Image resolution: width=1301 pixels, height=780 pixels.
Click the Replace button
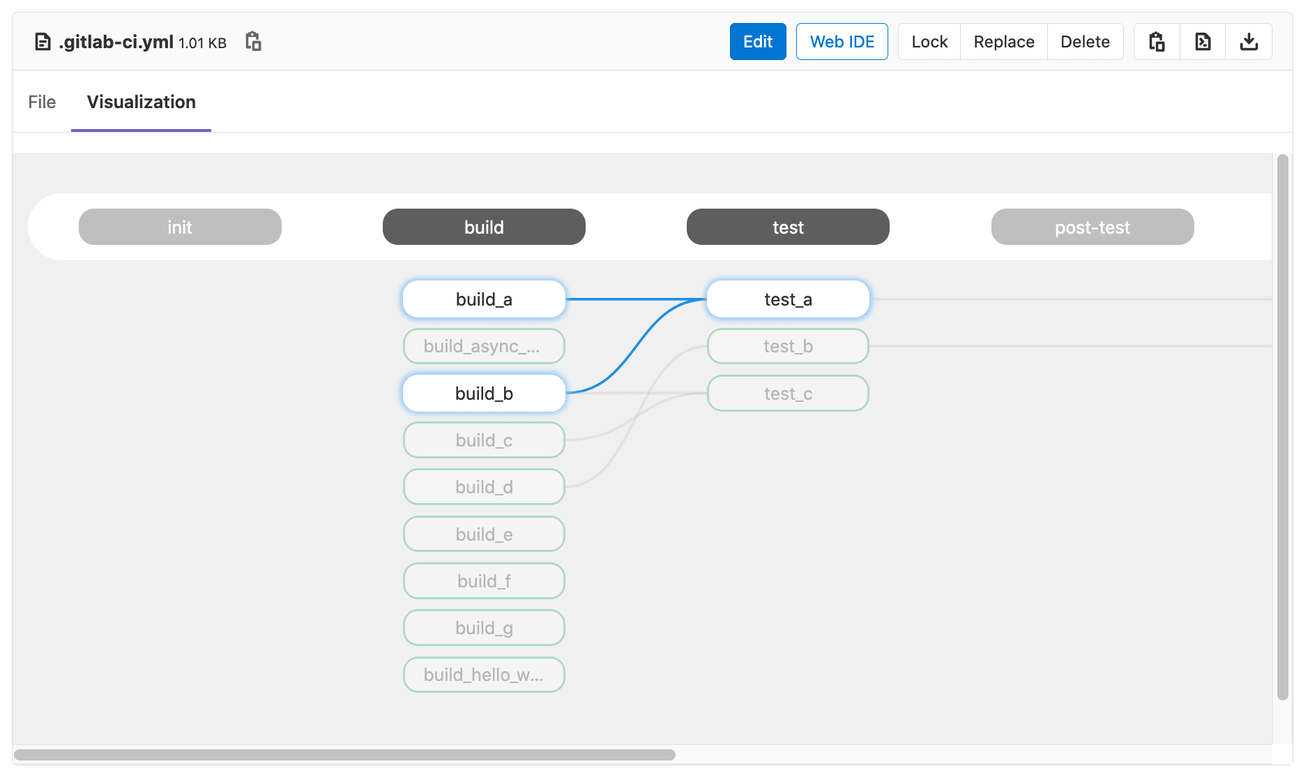coord(1003,41)
